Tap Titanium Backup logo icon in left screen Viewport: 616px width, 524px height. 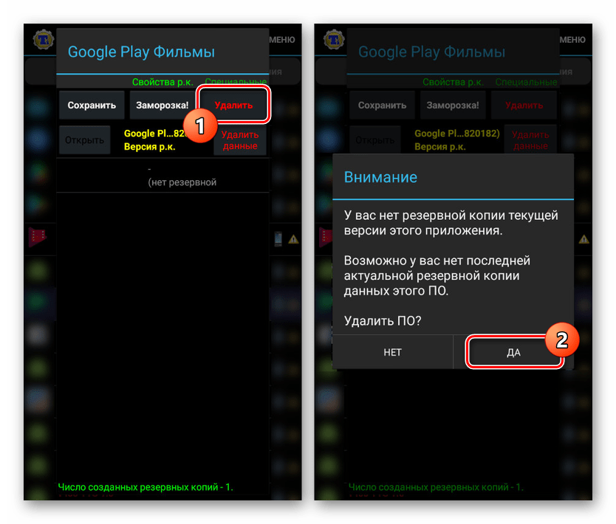[x=44, y=39]
